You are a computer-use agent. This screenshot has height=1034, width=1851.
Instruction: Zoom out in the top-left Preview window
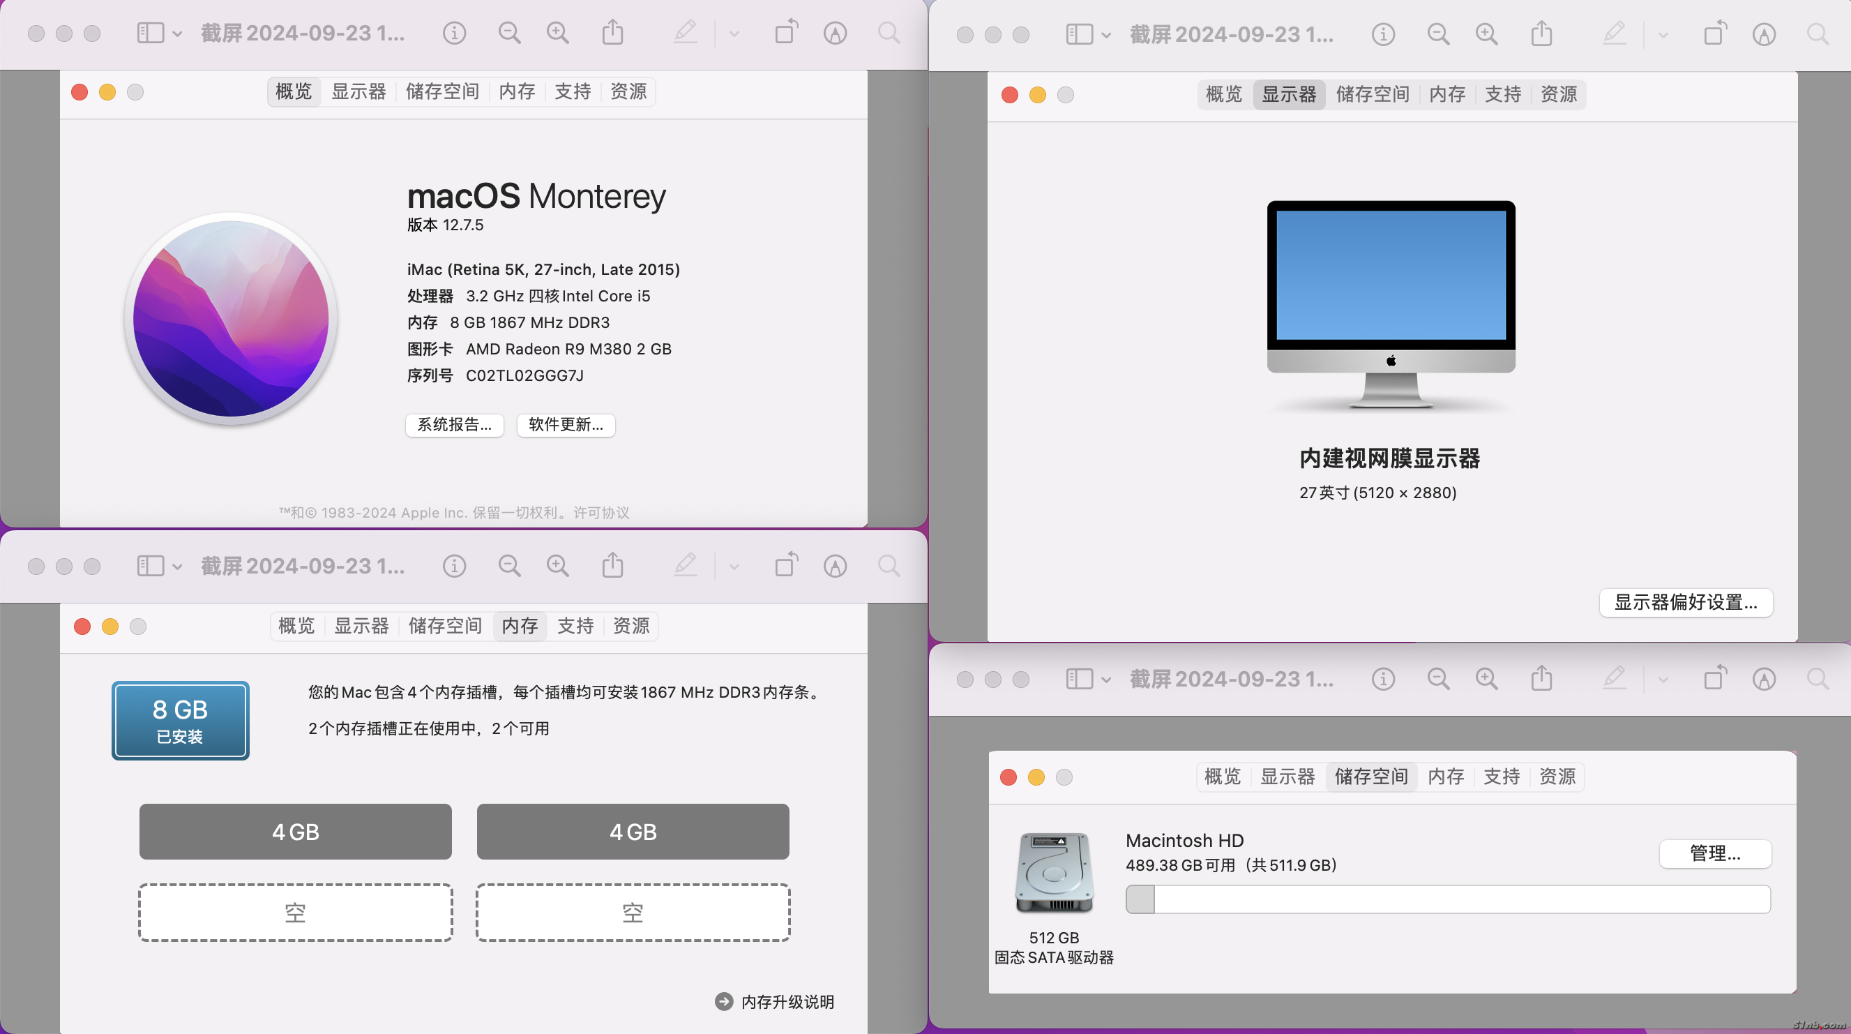508,33
